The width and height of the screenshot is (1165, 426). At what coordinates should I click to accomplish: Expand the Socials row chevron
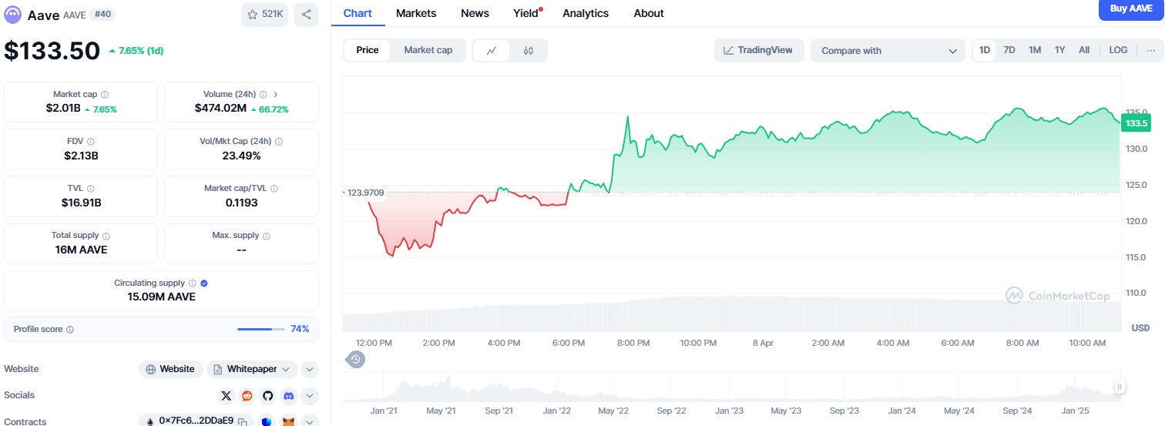pos(309,396)
